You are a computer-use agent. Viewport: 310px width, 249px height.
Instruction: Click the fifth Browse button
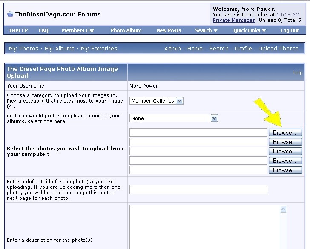(285, 170)
